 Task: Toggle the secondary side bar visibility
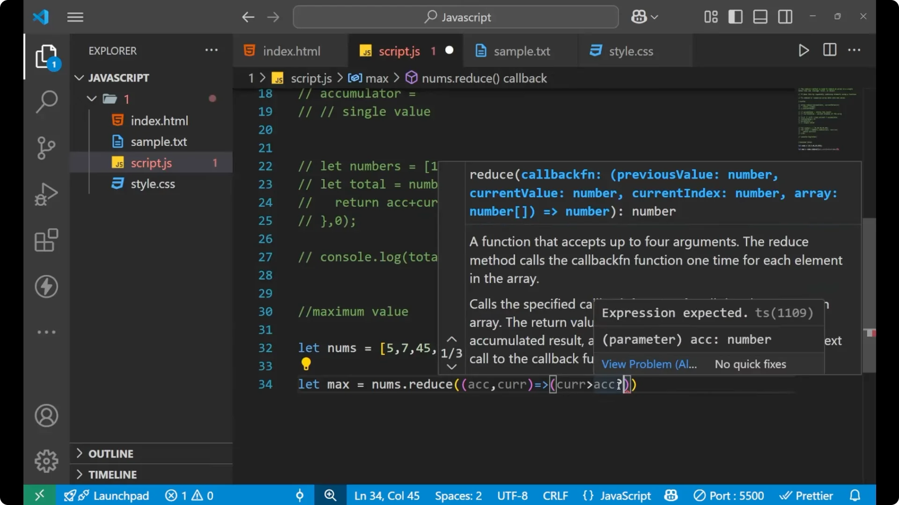pos(785,17)
